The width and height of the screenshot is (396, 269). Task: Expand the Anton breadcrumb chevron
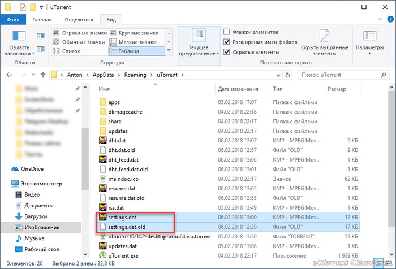coord(87,75)
